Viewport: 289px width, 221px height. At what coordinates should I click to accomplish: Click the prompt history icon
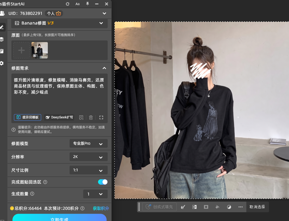(x=81, y=117)
